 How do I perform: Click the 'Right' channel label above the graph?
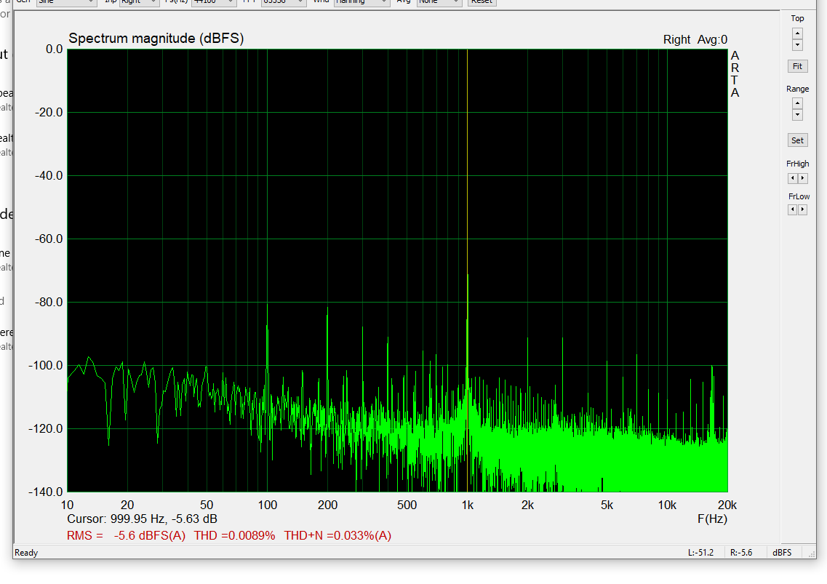[676, 39]
